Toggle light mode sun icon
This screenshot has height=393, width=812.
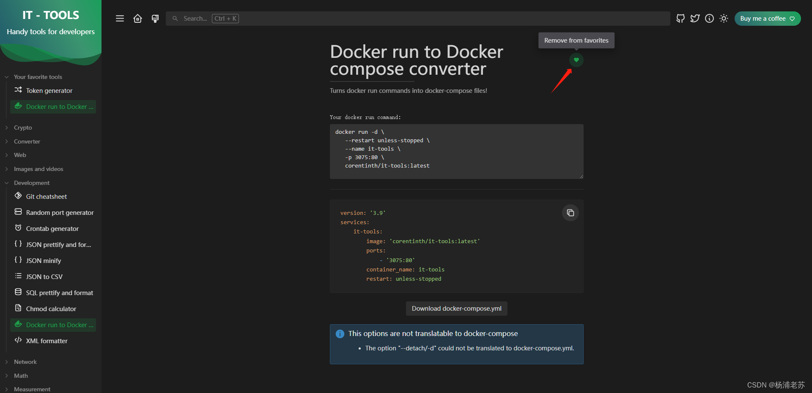(x=724, y=19)
